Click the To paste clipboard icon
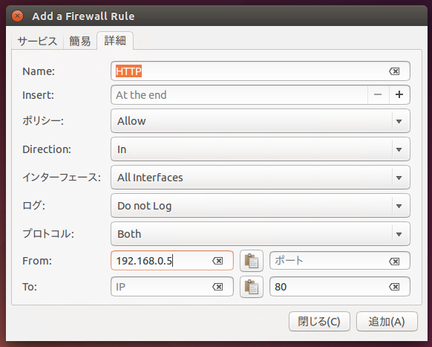Image resolution: width=432 pixels, height=347 pixels. [252, 287]
